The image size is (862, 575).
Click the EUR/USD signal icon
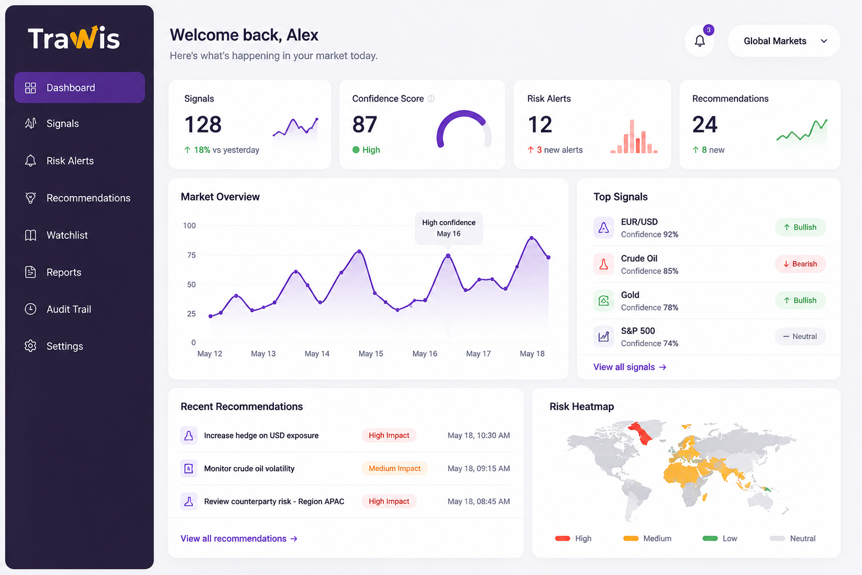(603, 227)
